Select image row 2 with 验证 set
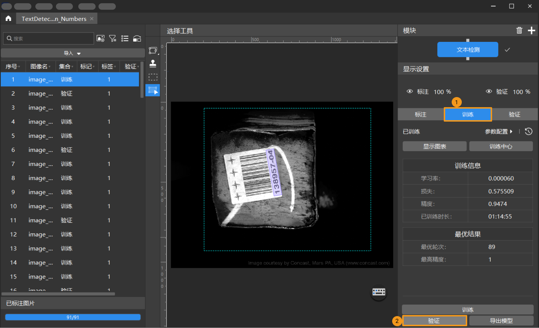539x328 pixels. (x=70, y=93)
